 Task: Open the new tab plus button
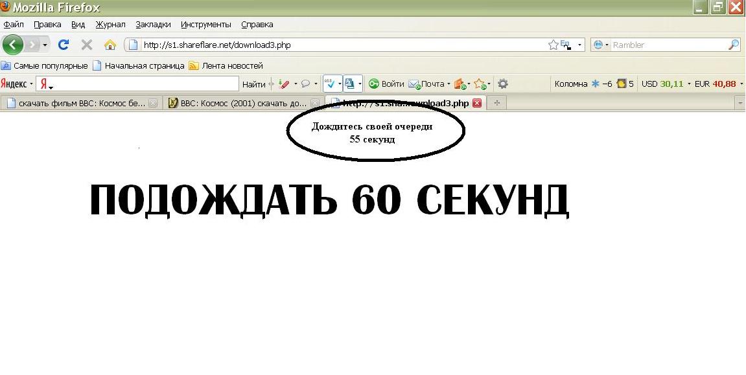pyautogui.click(x=496, y=103)
